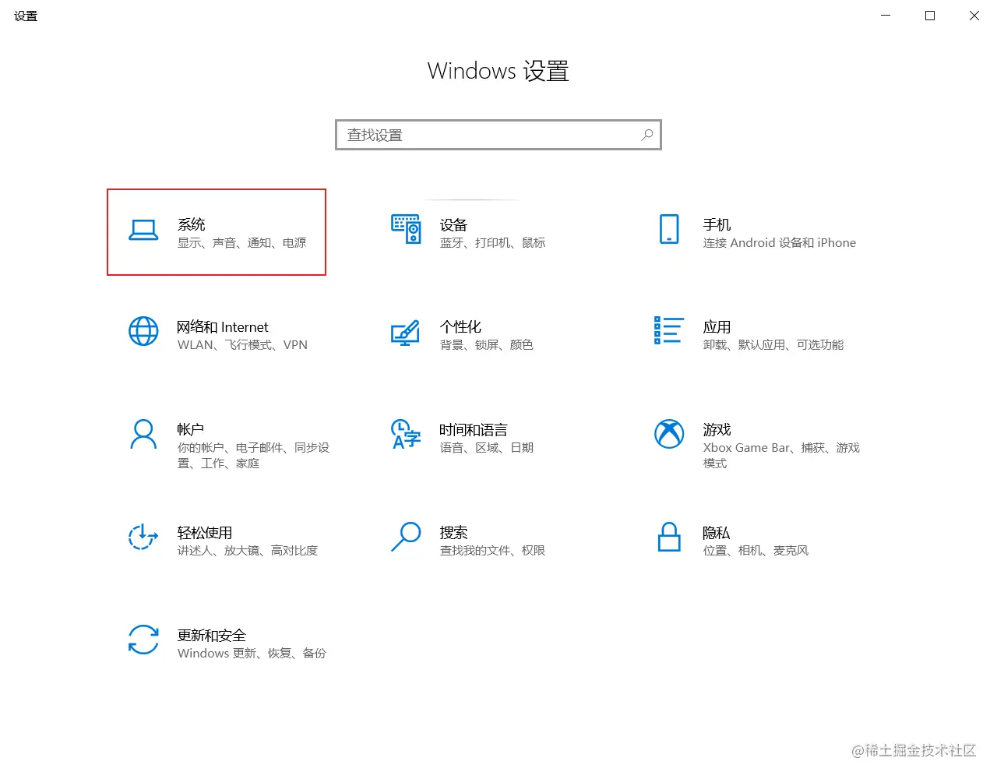Viewport: 997px width, 779px height.
Task: Open the 隐私 settings title
Action: (x=717, y=533)
